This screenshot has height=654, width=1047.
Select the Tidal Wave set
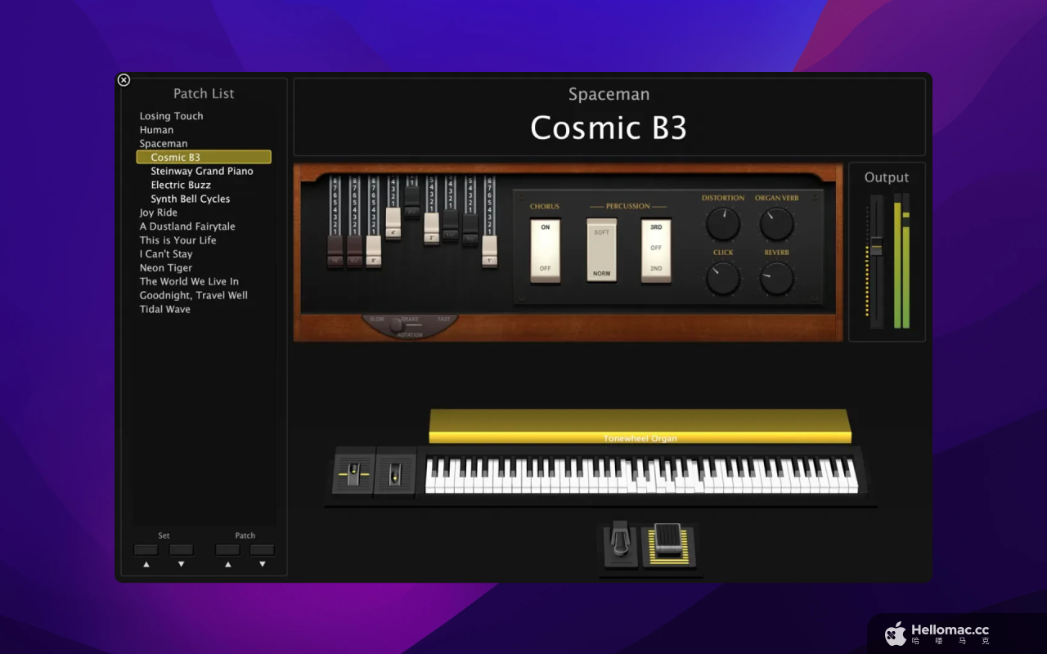click(x=165, y=309)
